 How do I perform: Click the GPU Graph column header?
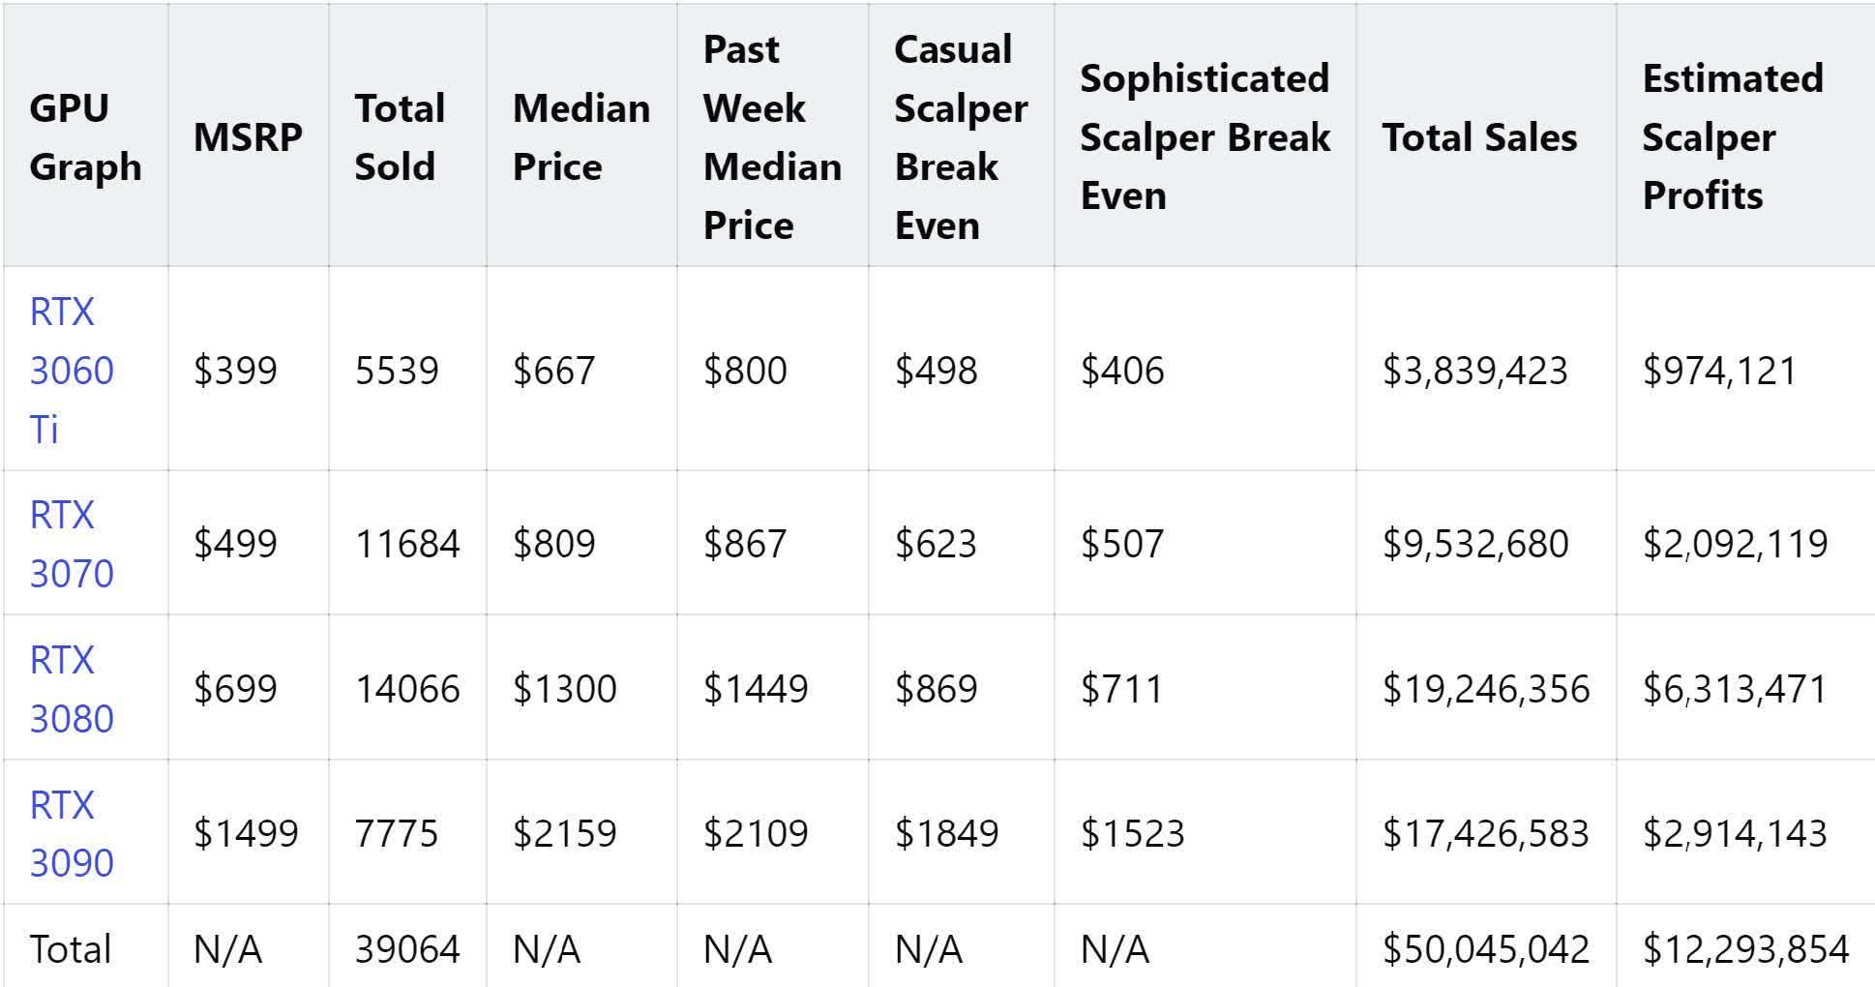pyautogui.click(x=85, y=137)
